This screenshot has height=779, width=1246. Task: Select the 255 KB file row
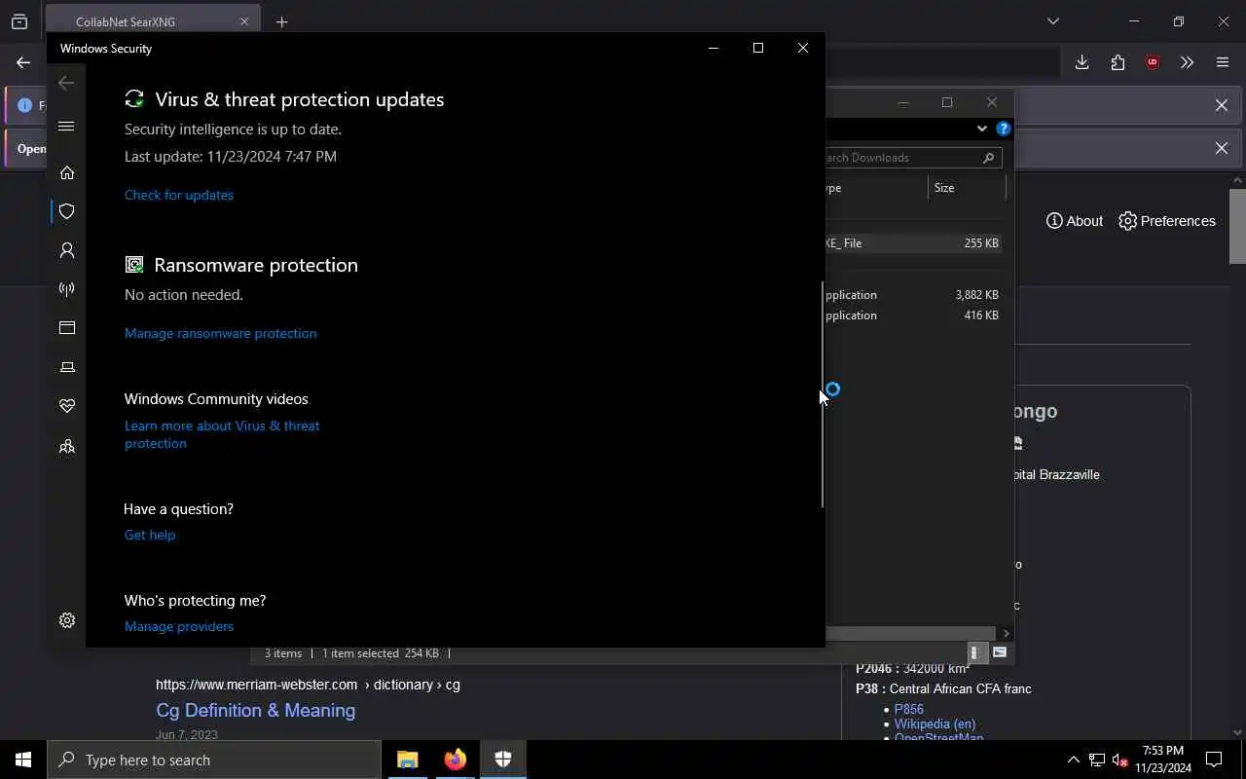coord(913,243)
